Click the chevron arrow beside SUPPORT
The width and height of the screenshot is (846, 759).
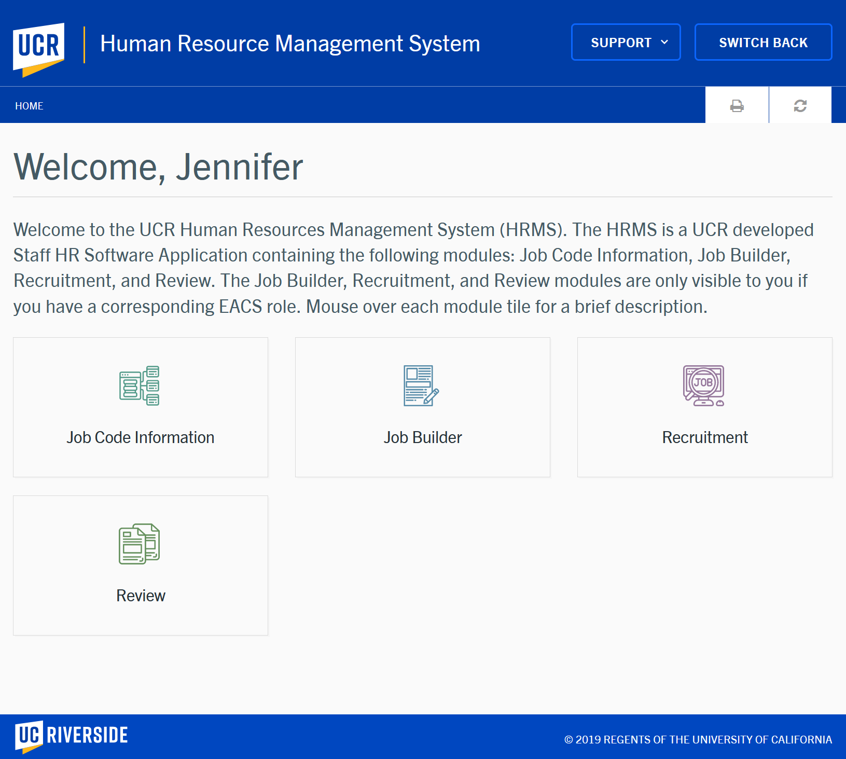[x=664, y=43]
